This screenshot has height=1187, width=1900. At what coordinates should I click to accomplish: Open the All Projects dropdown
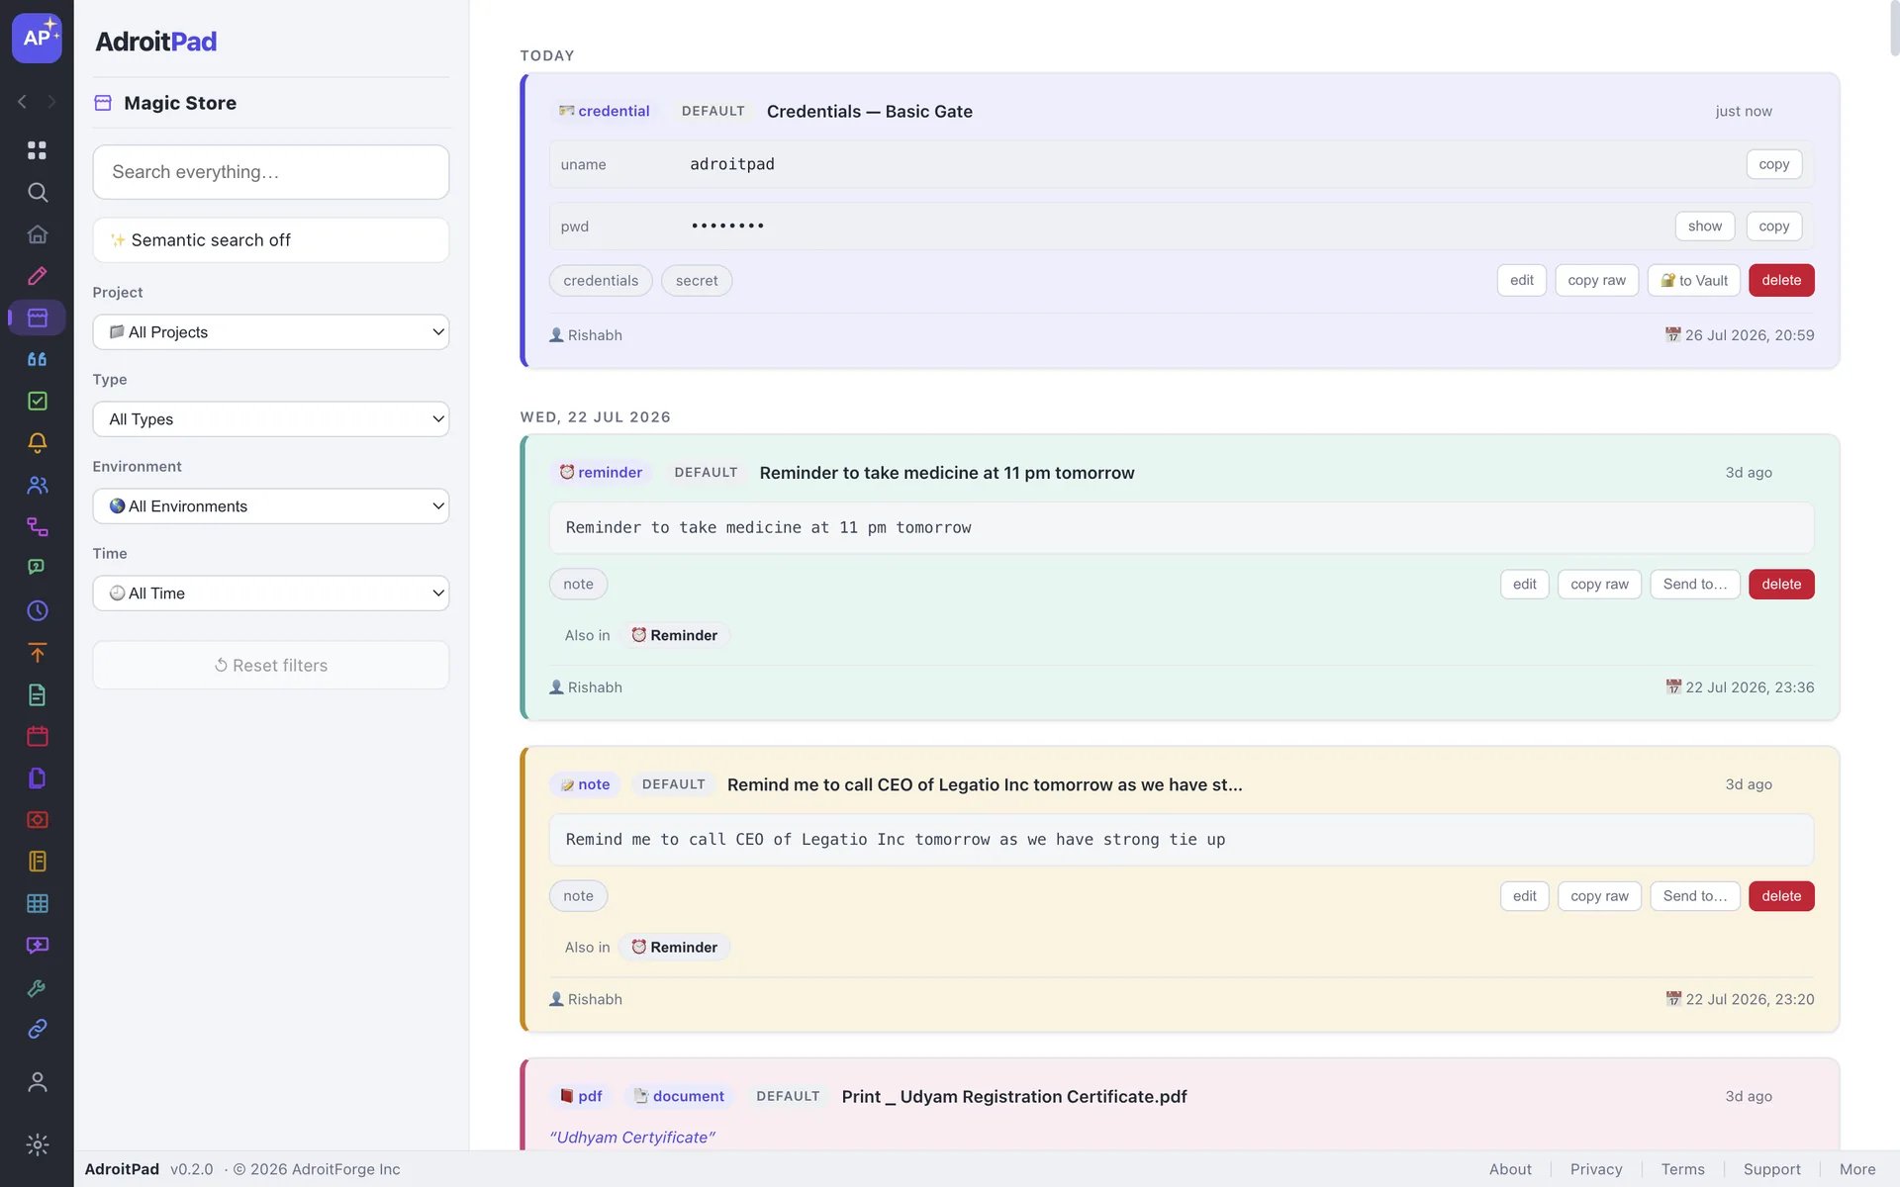pyautogui.click(x=270, y=332)
